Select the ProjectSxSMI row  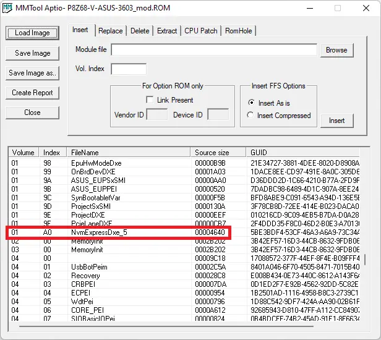pos(184,206)
